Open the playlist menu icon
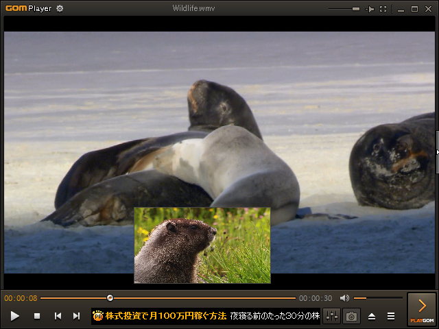 pos(391,316)
